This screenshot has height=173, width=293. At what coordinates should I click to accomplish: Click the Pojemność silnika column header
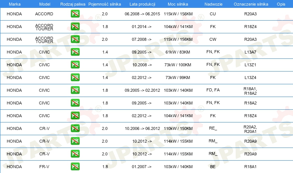click(105, 4)
